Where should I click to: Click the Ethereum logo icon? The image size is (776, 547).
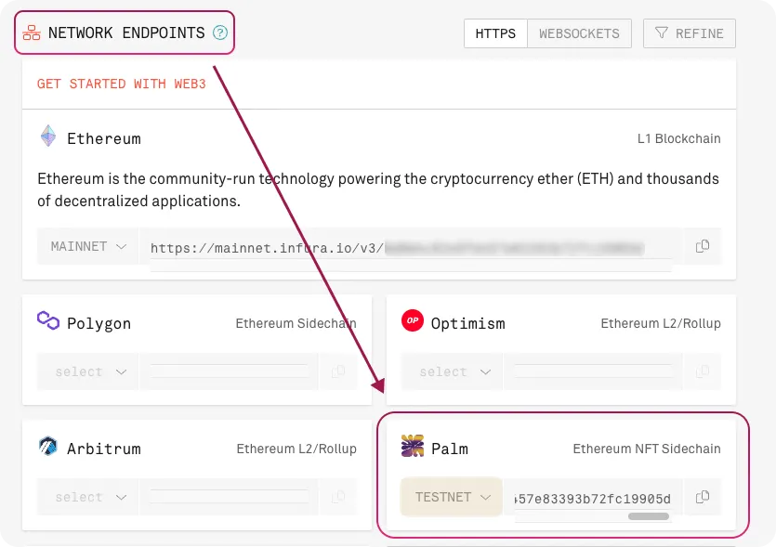48,137
